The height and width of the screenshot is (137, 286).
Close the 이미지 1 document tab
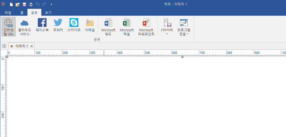point(32,46)
